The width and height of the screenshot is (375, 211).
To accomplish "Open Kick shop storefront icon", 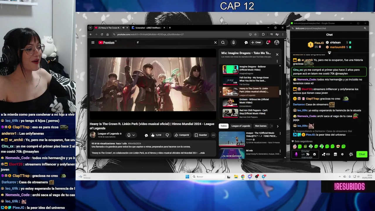I will click(x=335, y=154).
